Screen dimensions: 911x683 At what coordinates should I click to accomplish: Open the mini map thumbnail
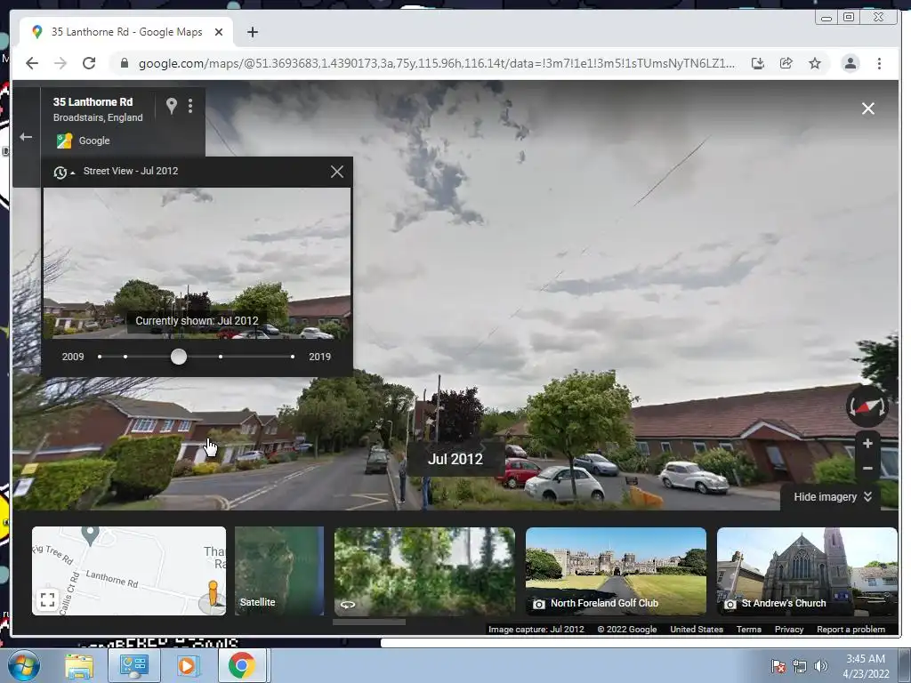(129, 570)
